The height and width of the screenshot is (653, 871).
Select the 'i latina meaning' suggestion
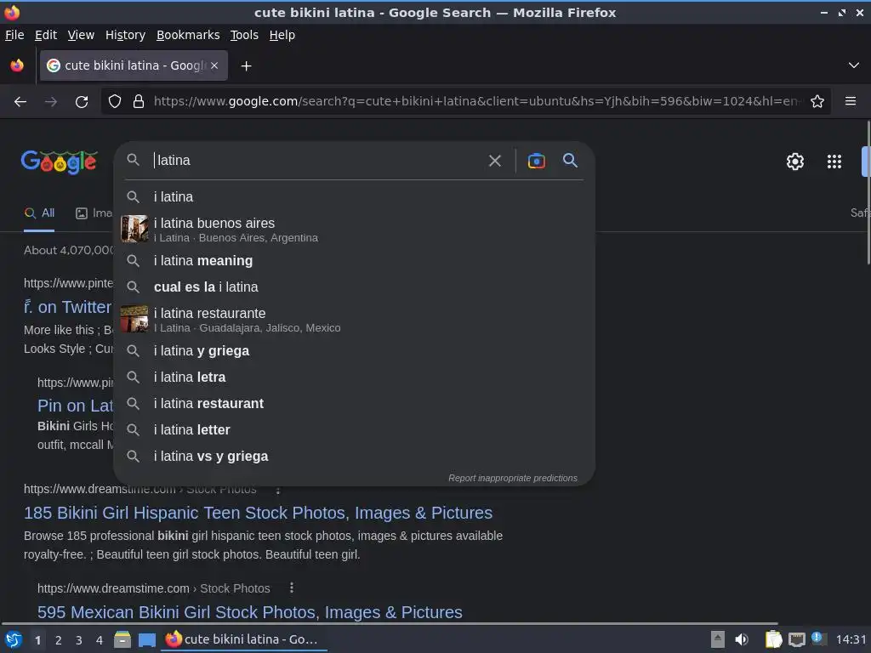pos(354,260)
